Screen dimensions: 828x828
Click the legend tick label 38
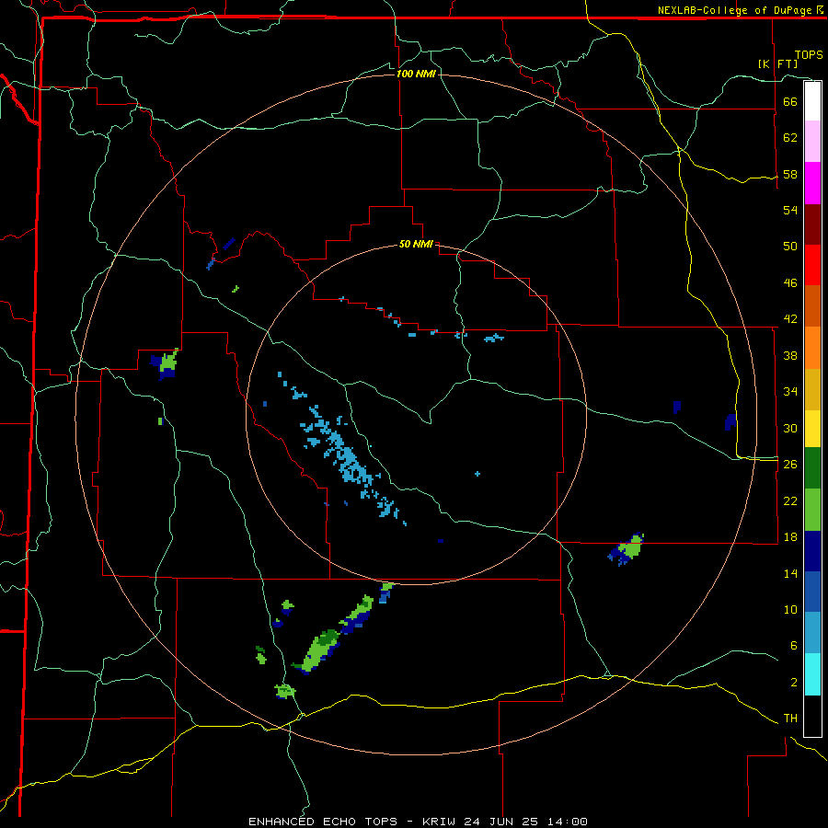(x=790, y=355)
